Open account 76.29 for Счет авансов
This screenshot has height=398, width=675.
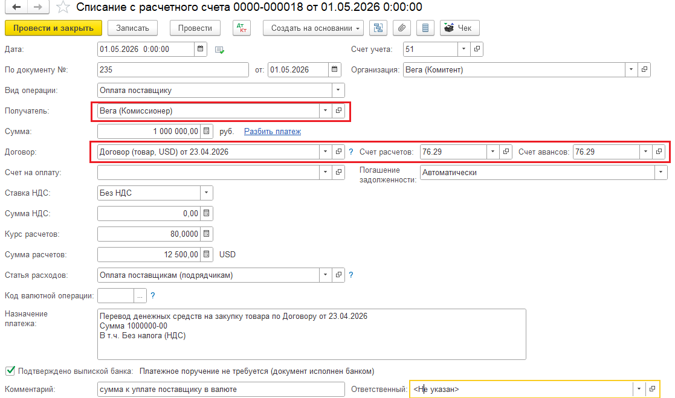[x=659, y=152]
